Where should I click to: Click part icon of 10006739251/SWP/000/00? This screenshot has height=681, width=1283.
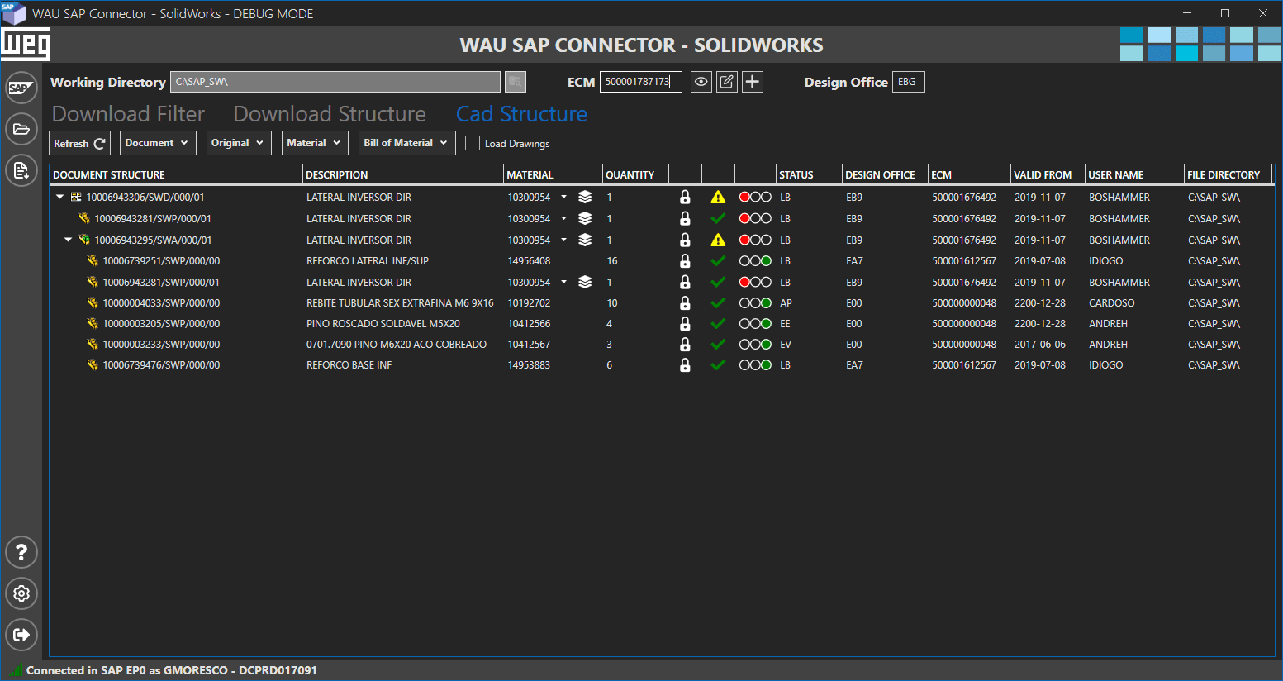click(x=93, y=260)
